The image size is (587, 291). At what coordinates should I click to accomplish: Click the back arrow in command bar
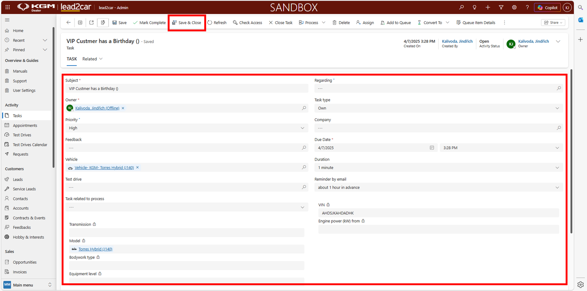click(69, 23)
